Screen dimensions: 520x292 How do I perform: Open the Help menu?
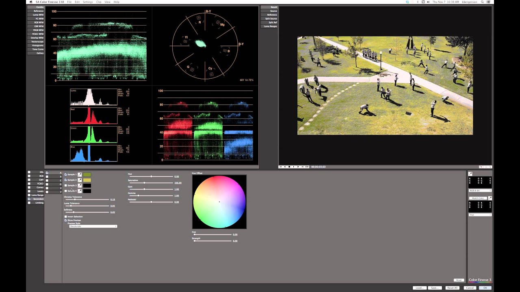point(117,2)
